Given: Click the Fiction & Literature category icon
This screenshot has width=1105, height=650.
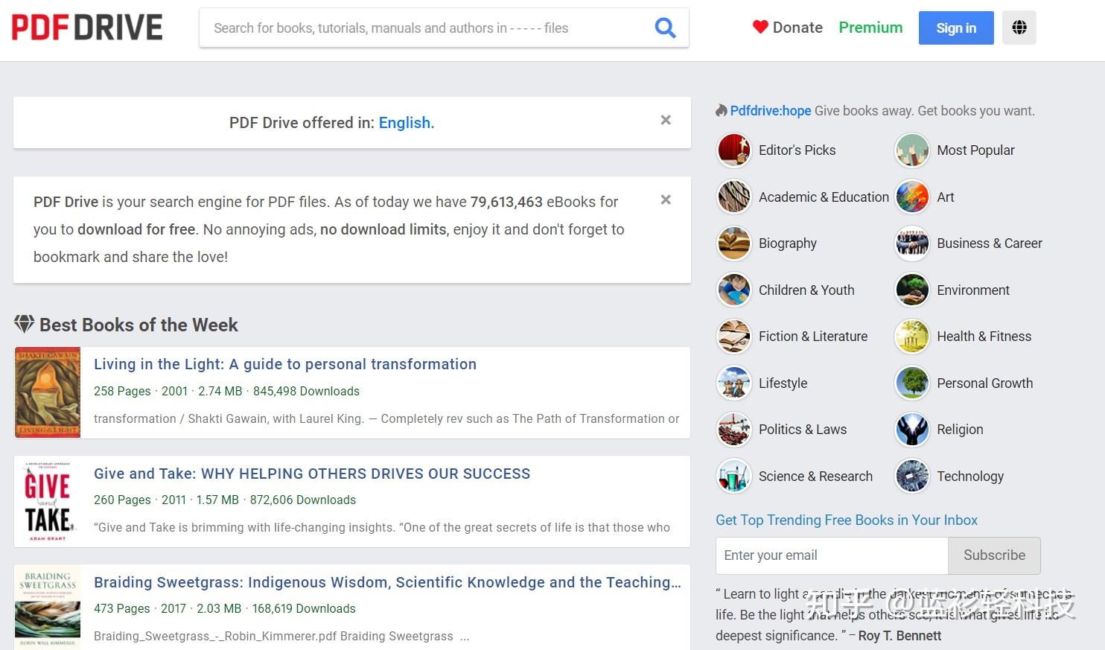Looking at the screenshot, I should click(734, 337).
